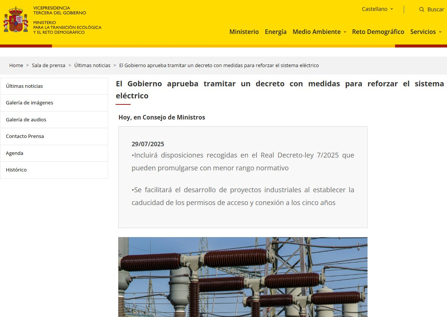
Task: Open the Histórico sidebar item
Action: [x=16, y=170]
